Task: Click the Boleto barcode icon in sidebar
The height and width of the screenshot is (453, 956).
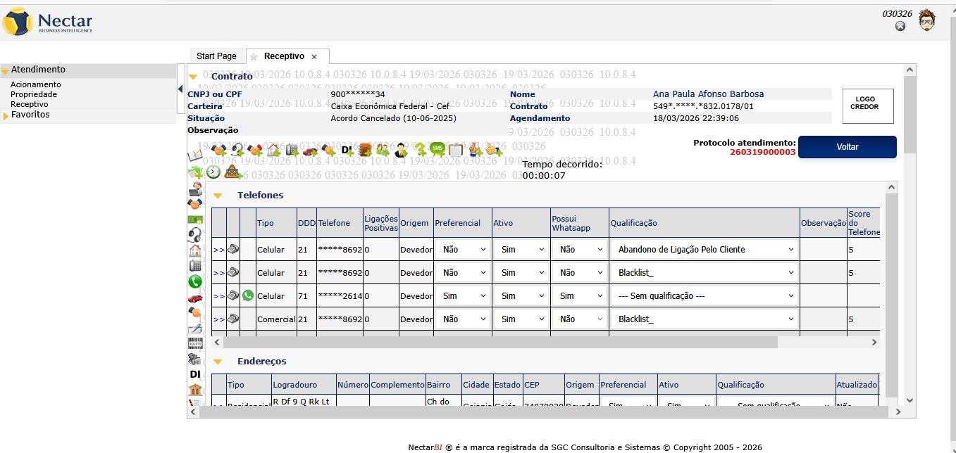Action: tap(195, 343)
